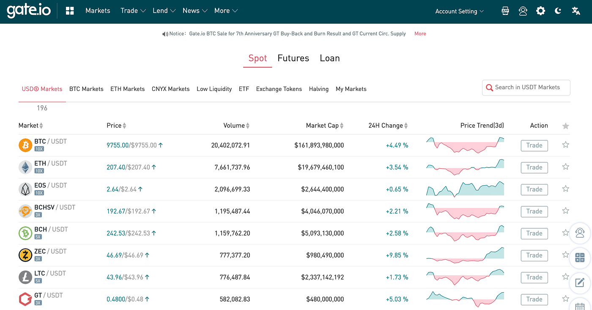
Task: Click the gate.io logo
Action: coord(29,11)
